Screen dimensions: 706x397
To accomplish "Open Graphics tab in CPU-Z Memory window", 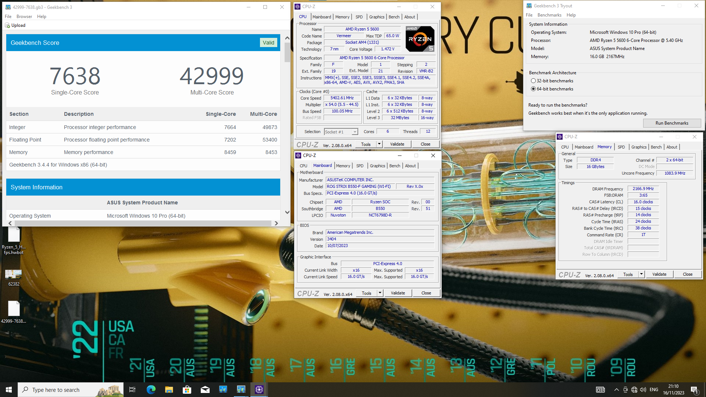I will [x=639, y=147].
